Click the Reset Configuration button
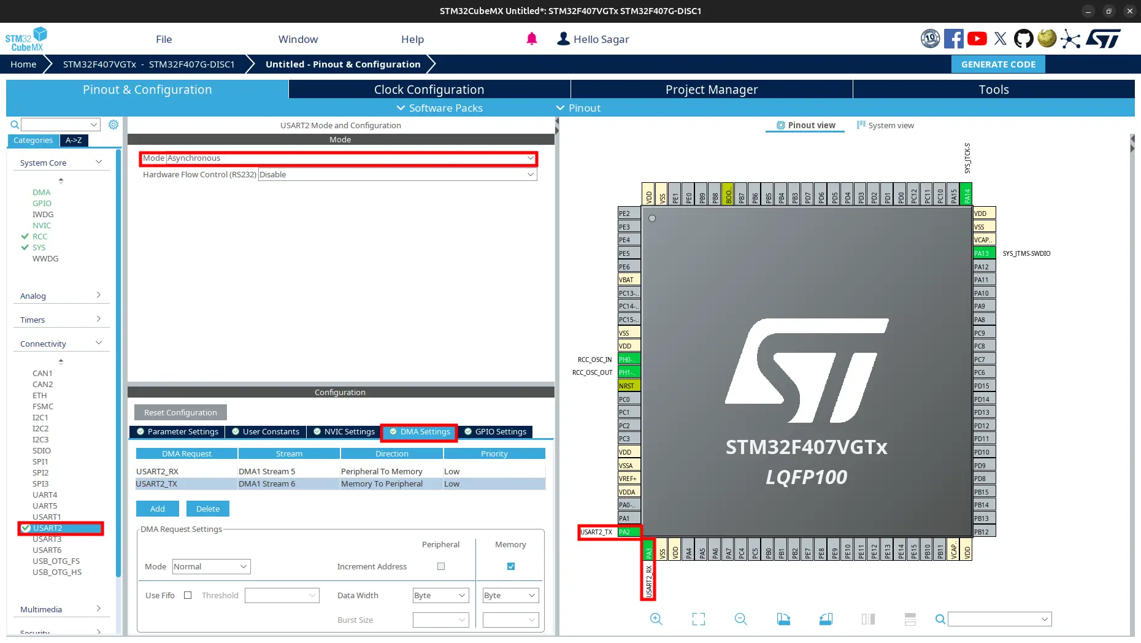The width and height of the screenshot is (1141, 643). point(180,412)
